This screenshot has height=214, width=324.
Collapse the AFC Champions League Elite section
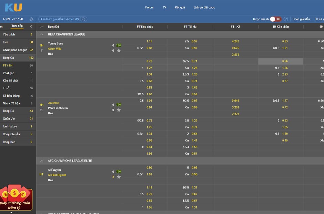[42, 161]
